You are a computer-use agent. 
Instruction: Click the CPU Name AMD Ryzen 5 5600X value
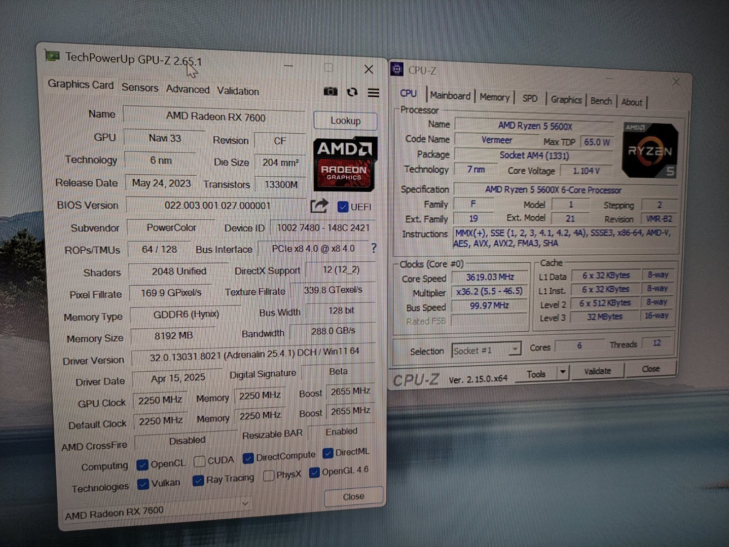point(534,126)
